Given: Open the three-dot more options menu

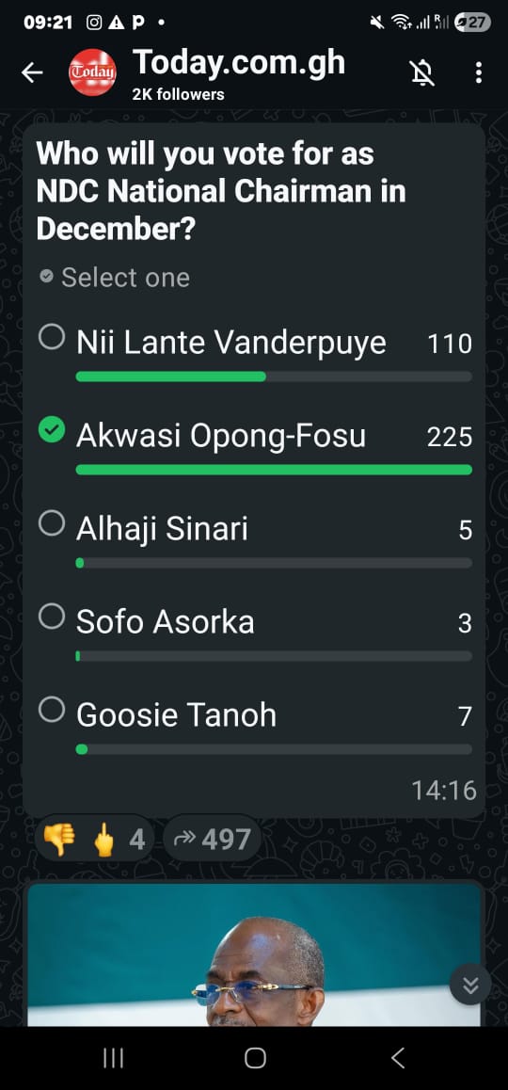Looking at the screenshot, I should click(478, 72).
